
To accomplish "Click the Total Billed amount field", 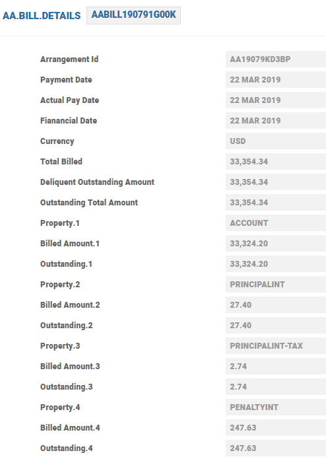I will pyautogui.click(x=276, y=161).
